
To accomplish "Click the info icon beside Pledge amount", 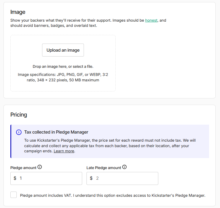I will 40,167.
